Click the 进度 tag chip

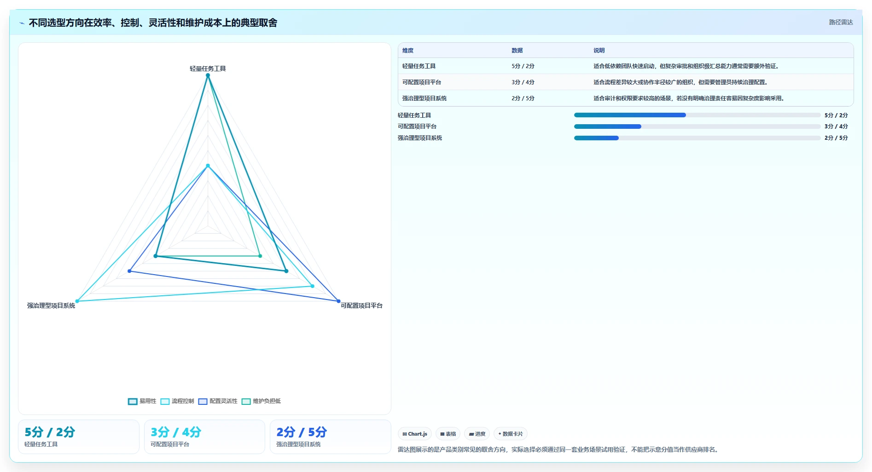pos(477,434)
